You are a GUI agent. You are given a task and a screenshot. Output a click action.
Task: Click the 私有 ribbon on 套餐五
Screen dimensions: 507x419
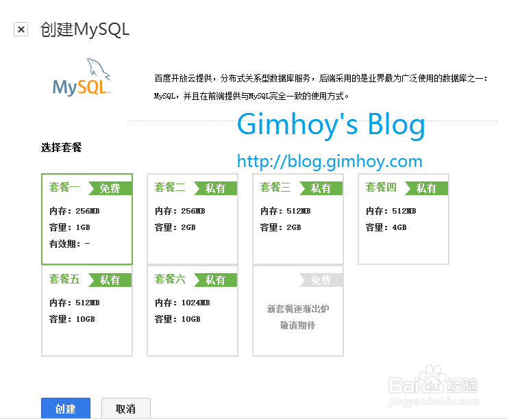pyautogui.click(x=110, y=280)
